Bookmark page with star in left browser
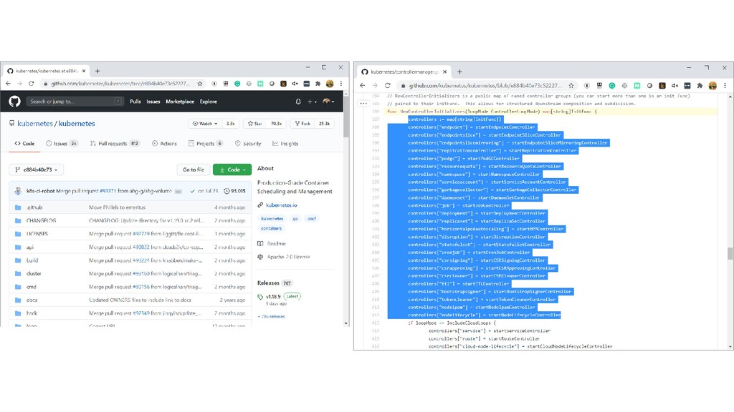This screenshot has width=734, height=412. [200, 84]
